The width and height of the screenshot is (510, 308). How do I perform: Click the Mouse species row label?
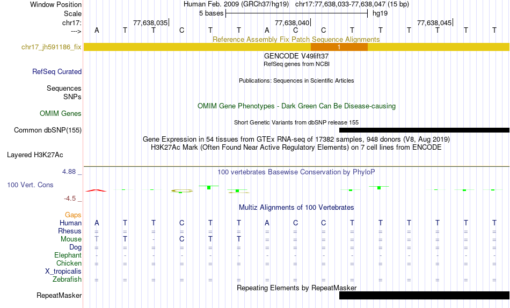pos(71,239)
